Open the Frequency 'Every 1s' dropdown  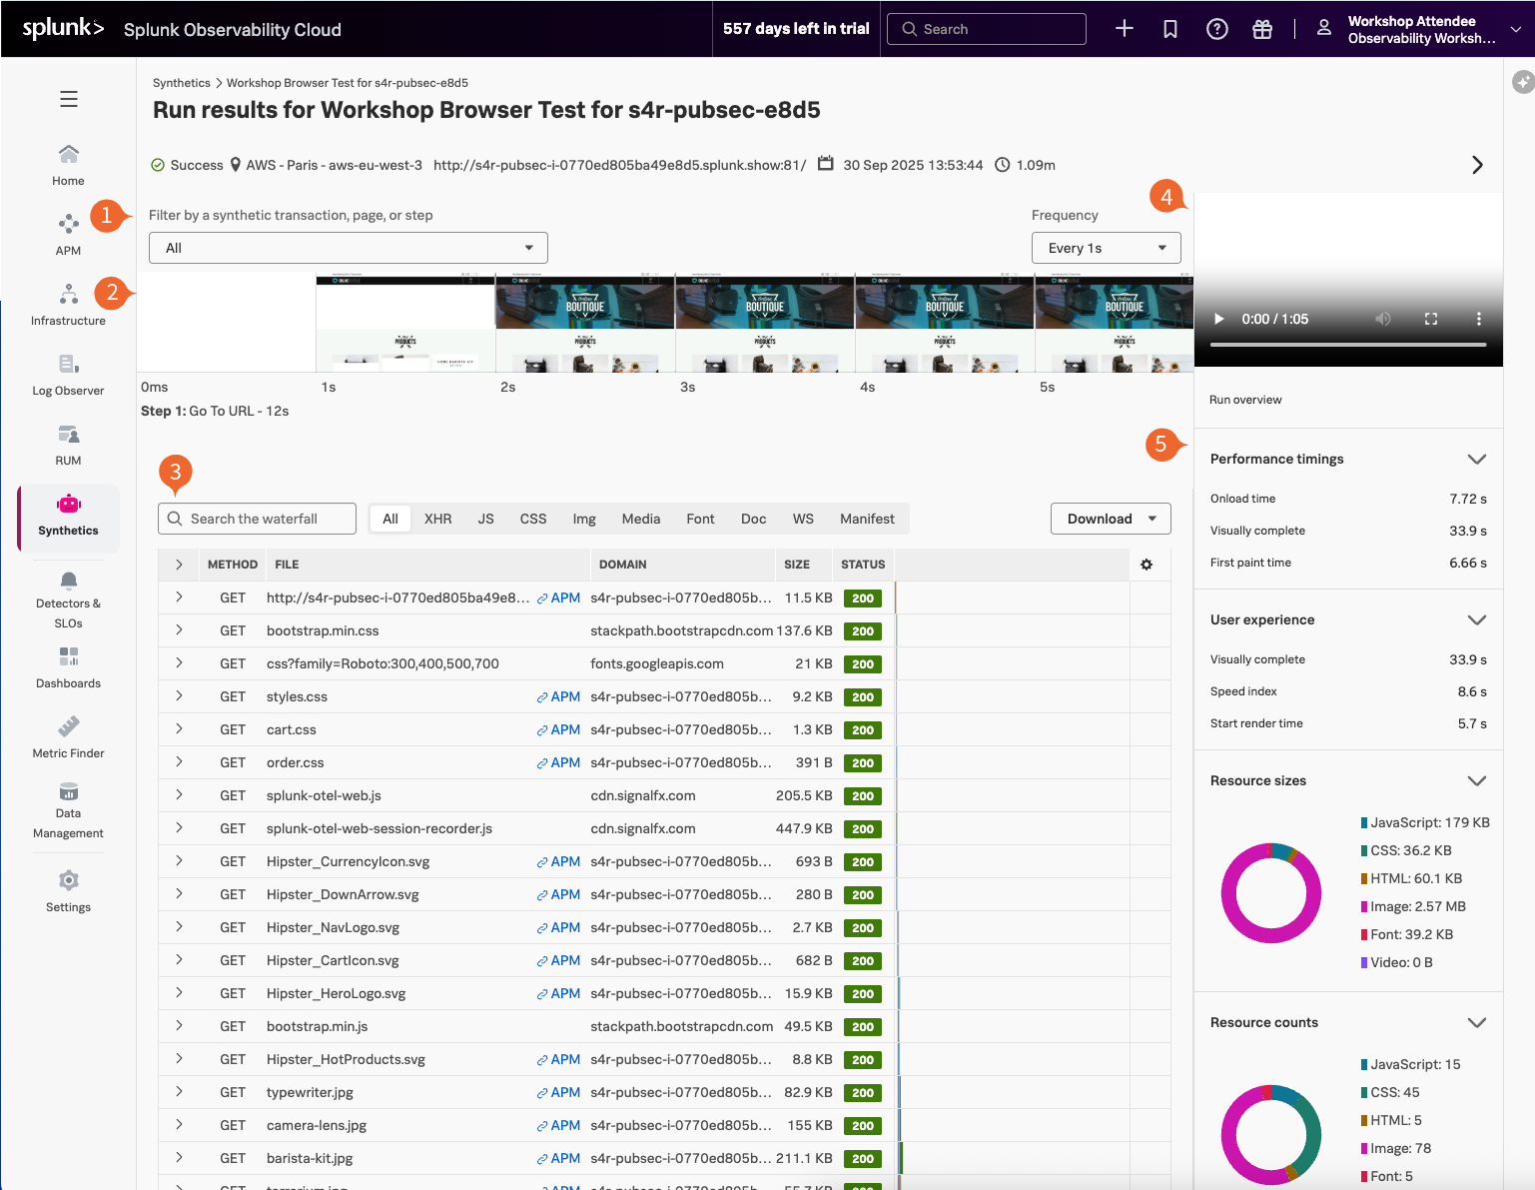point(1106,248)
